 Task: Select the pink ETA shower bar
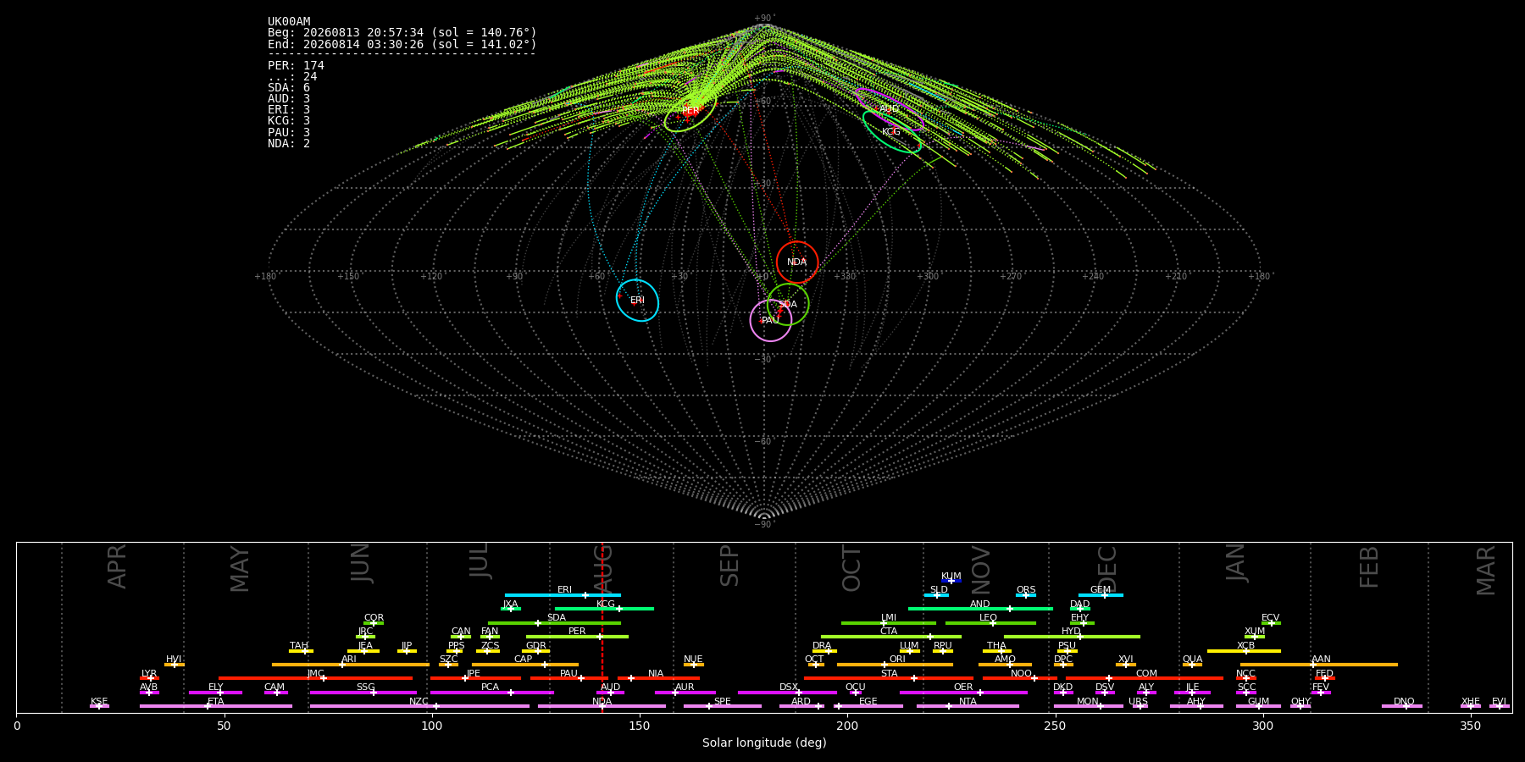pos(216,706)
